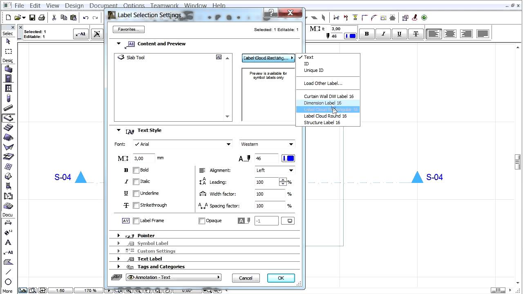Open the Annotation - Text layer dropdown
The image size is (523, 294).
174,277
